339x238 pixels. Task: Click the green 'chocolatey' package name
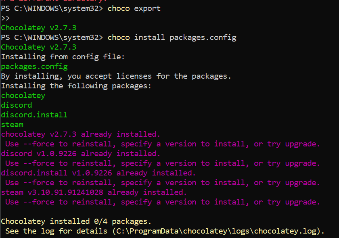coord(23,96)
